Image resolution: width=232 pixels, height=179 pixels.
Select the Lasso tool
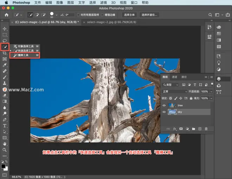[x=5, y=41]
